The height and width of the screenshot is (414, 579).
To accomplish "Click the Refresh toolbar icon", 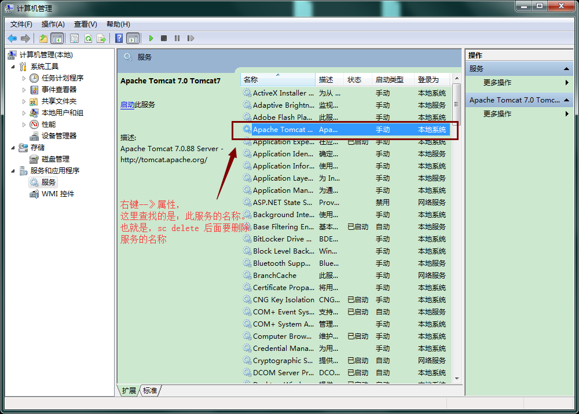I will click(x=88, y=38).
